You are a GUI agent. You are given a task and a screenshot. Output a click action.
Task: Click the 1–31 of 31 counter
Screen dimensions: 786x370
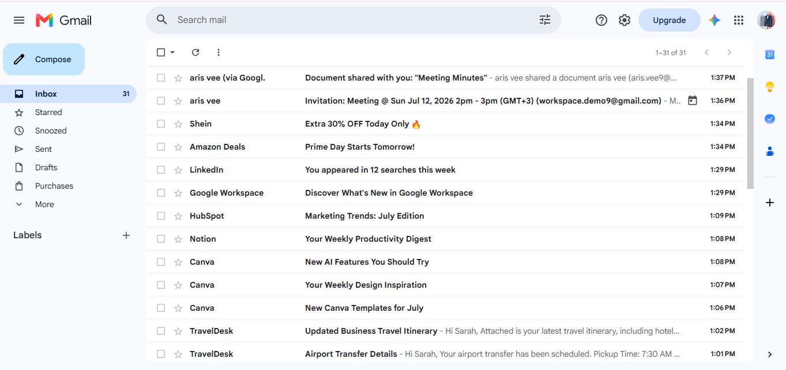(x=671, y=52)
